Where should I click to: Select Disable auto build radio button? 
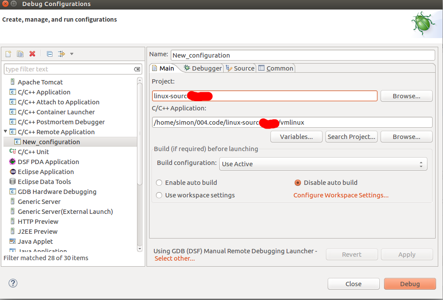297,183
